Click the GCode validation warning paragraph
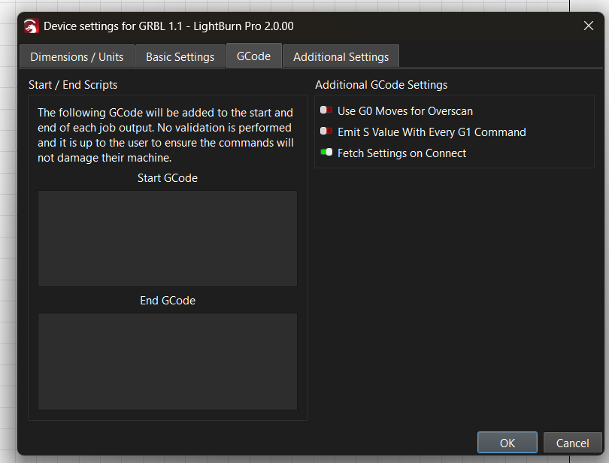609x463 pixels. (165, 135)
